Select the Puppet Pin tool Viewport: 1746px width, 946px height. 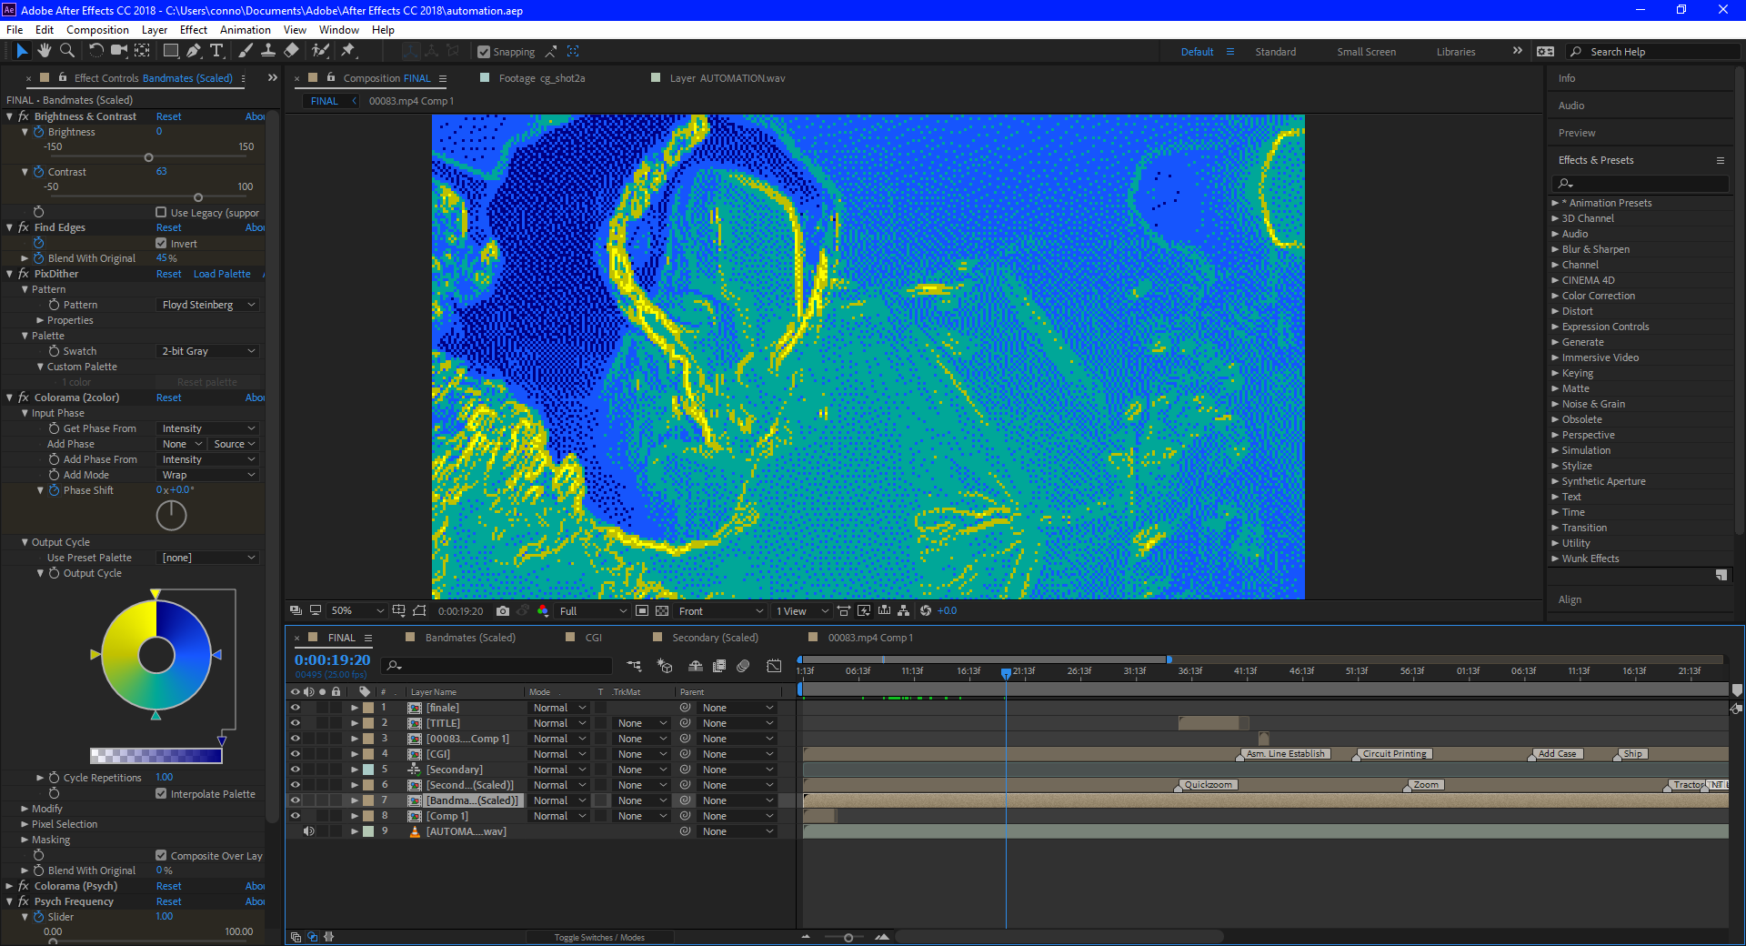[x=348, y=51]
